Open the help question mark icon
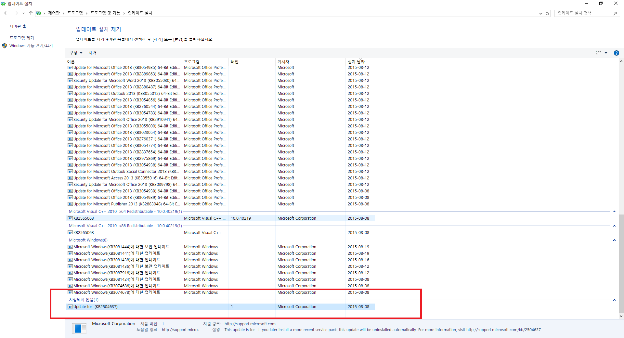This screenshot has height=338, width=624. 616,53
